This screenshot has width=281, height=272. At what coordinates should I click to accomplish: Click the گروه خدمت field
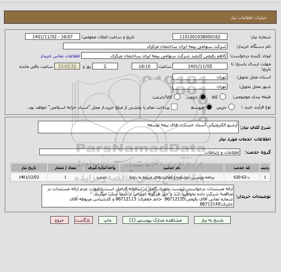pos(140,152)
